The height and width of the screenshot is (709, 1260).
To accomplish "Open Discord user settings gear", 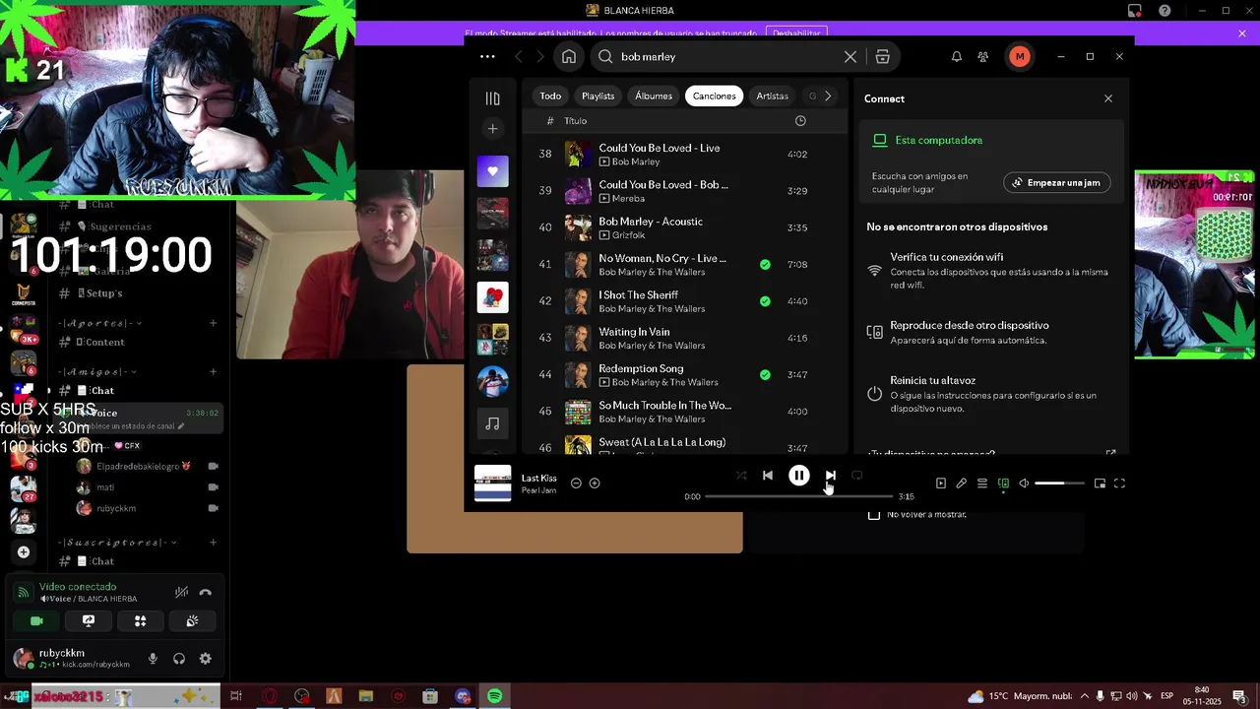I will [x=205, y=659].
